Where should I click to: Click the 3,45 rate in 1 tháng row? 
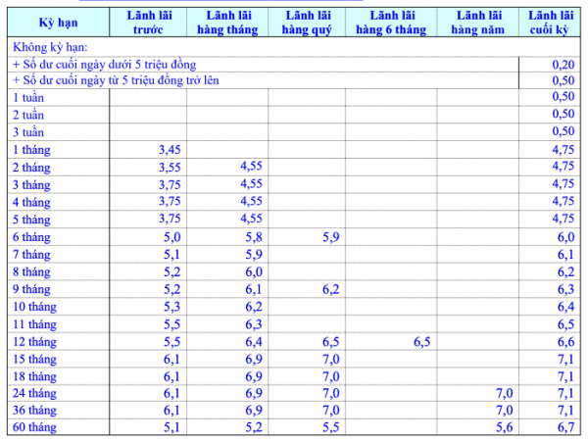tap(170, 150)
